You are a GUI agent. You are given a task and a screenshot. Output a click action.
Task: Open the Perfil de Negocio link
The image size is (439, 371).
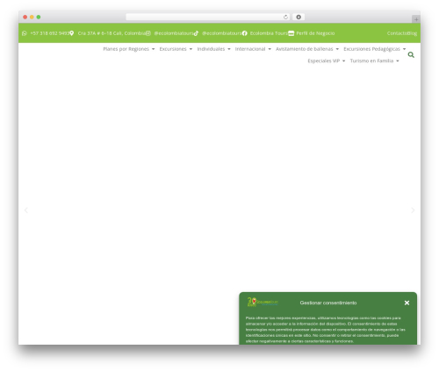(315, 33)
